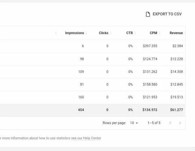This screenshot has width=195, height=151.
Task: Sort by the CTR column header
Action: click(x=129, y=33)
